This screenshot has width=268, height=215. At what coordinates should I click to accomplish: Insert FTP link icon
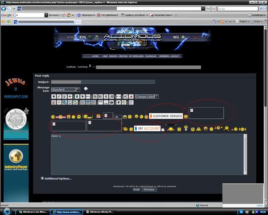[75, 102]
